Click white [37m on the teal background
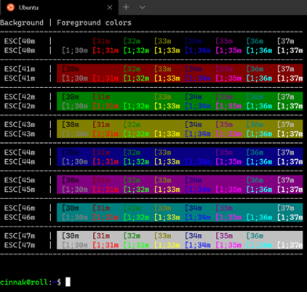 pos(286,208)
